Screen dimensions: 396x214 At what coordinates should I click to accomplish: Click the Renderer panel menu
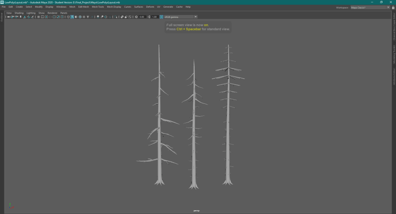click(52, 13)
